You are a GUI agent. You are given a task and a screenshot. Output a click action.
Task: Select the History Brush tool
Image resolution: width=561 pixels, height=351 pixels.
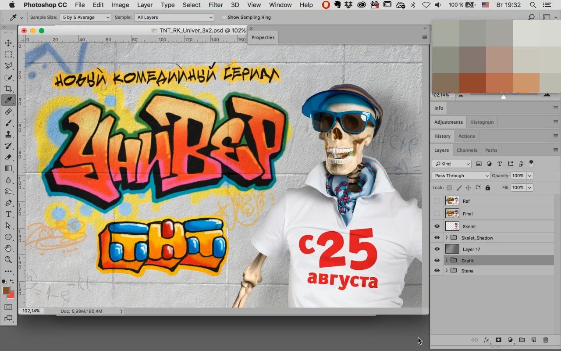pos(8,146)
